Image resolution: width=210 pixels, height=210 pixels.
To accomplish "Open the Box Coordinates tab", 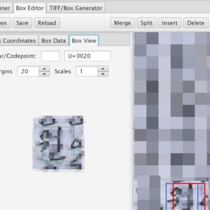I will point(18,41).
